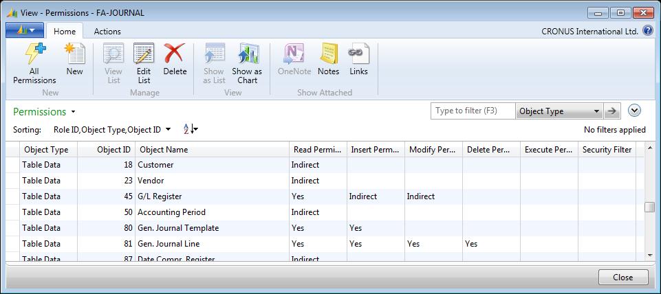Apply the filter with arrow button
This screenshot has width=661, height=294.
pyautogui.click(x=611, y=111)
